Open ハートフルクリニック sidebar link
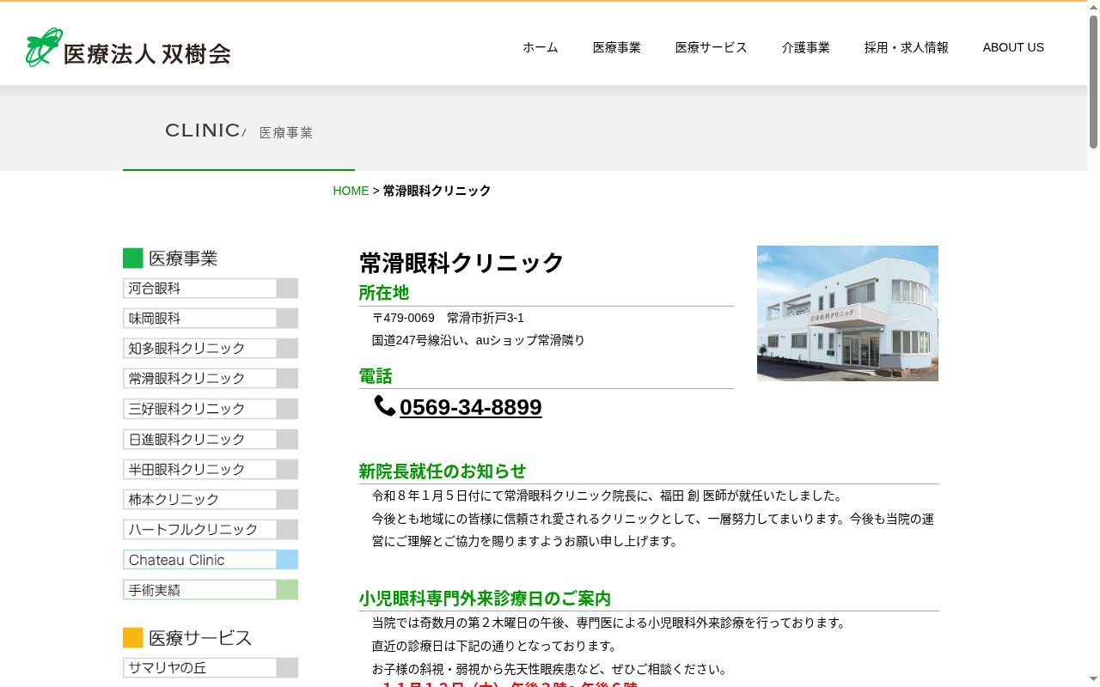Viewport: 1100px width, 687px height. point(211,530)
